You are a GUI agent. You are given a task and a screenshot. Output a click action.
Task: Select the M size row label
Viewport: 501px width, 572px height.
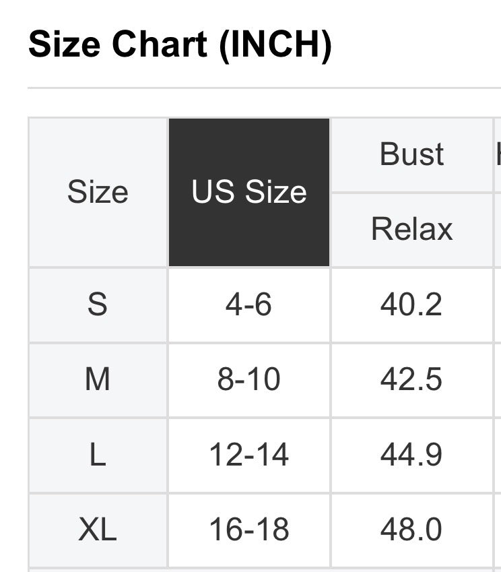point(98,379)
